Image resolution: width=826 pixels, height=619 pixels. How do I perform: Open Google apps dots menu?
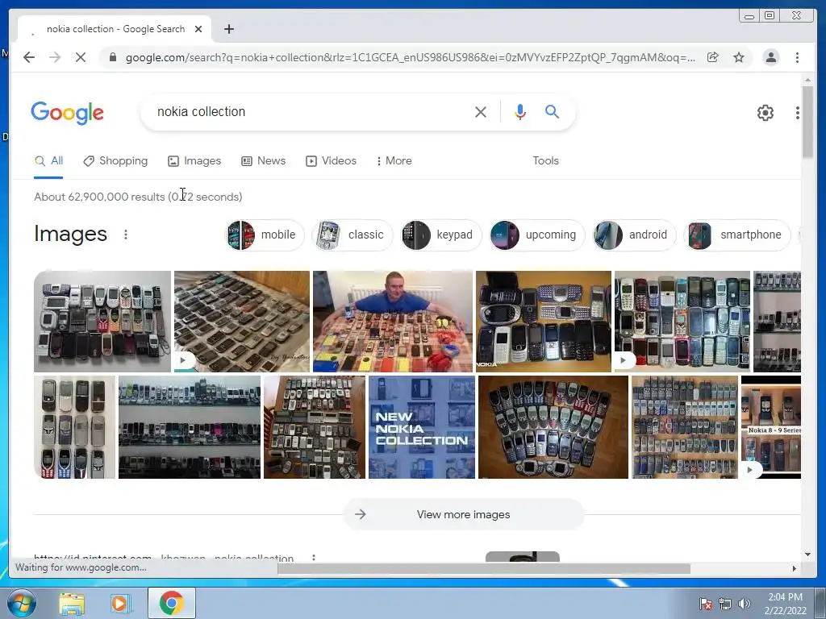tap(798, 113)
